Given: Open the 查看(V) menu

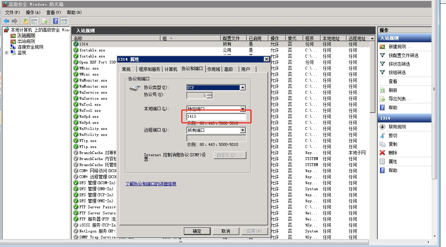Looking at the screenshot, I should (x=54, y=12).
